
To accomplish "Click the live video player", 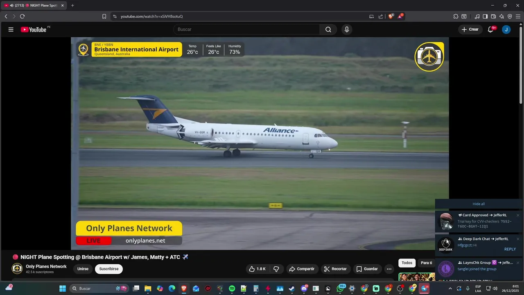I will coord(260,143).
